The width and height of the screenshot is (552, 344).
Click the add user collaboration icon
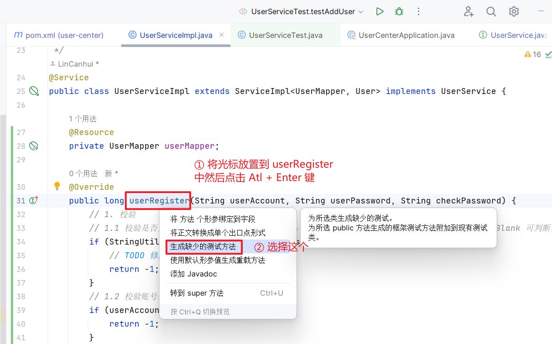[468, 11]
